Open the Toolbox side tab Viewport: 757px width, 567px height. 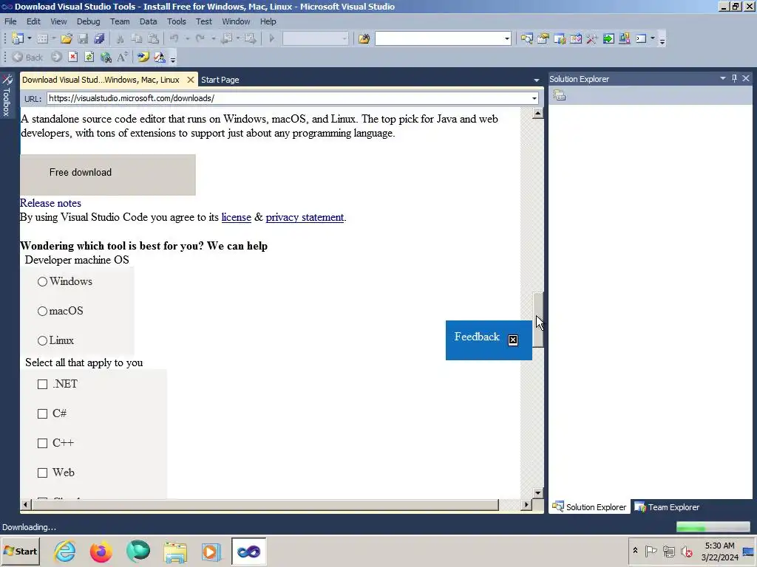click(x=7, y=95)
